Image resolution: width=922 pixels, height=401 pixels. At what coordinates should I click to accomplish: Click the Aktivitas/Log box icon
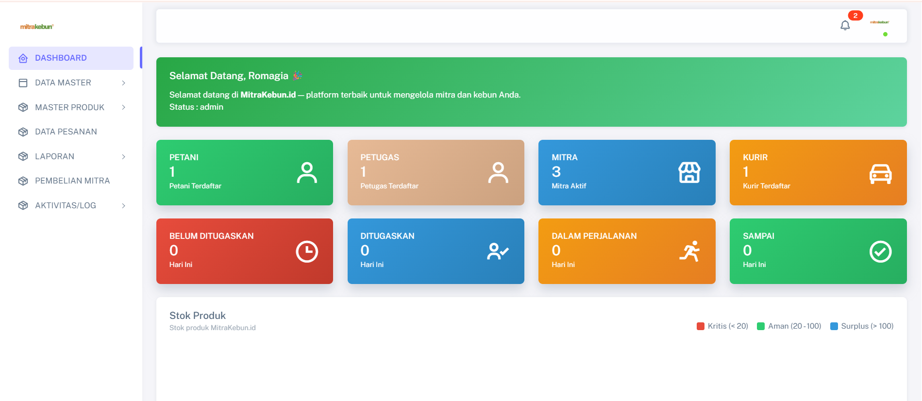(x=23, y=205)
